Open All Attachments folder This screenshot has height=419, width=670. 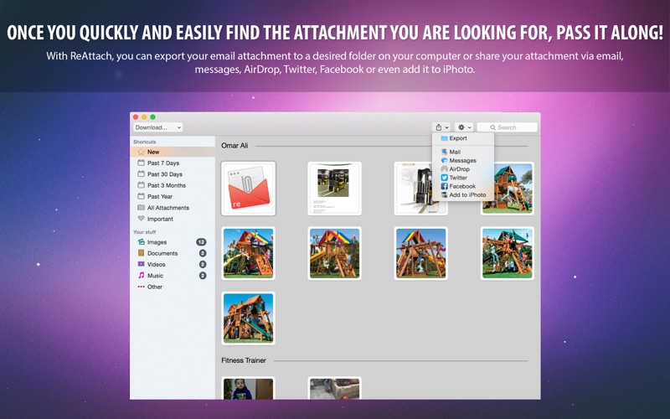173,207
